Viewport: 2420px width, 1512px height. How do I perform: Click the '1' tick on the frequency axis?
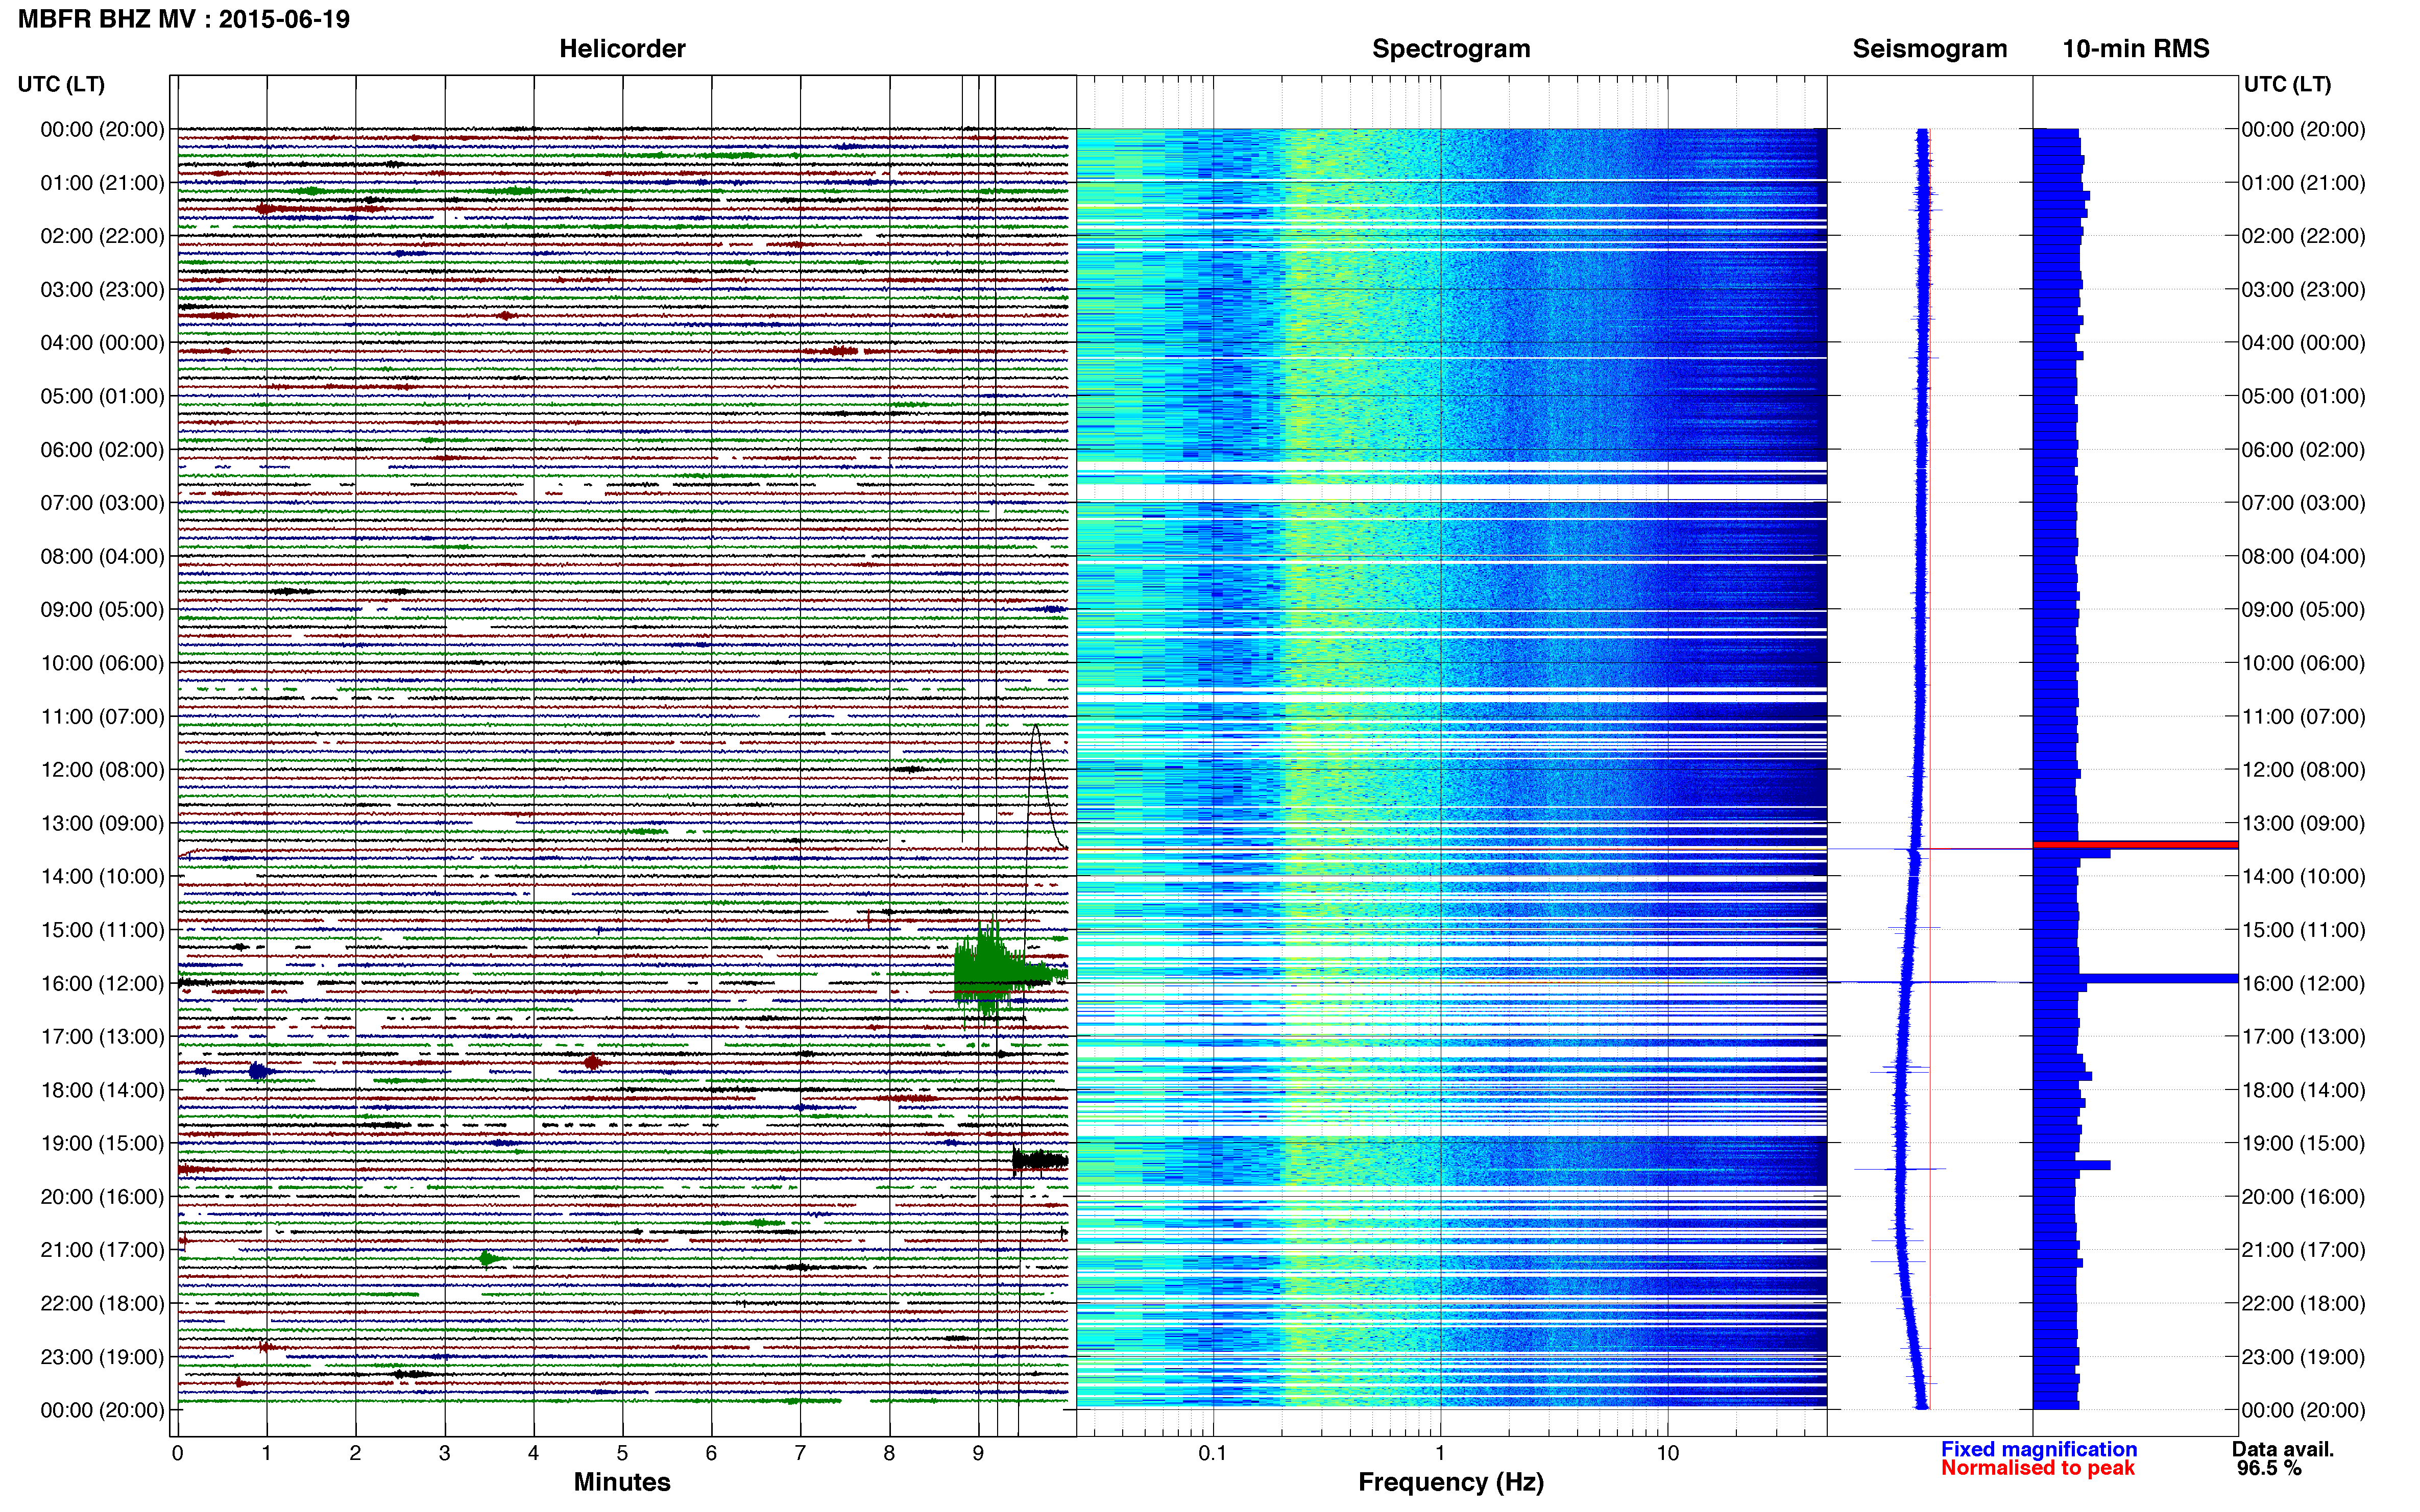click(1441, 1453)
